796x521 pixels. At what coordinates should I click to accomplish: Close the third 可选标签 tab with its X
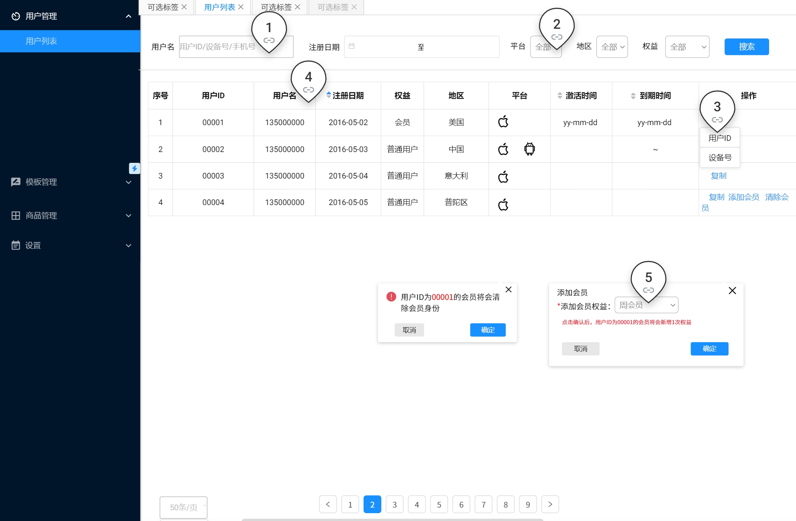[297, 7]
